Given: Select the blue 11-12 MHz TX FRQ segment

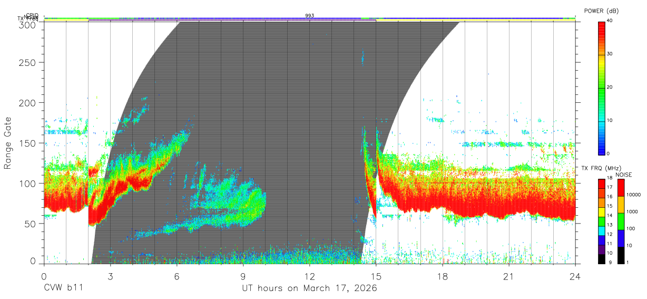Looking at the screenshot, I should [602, 240].
